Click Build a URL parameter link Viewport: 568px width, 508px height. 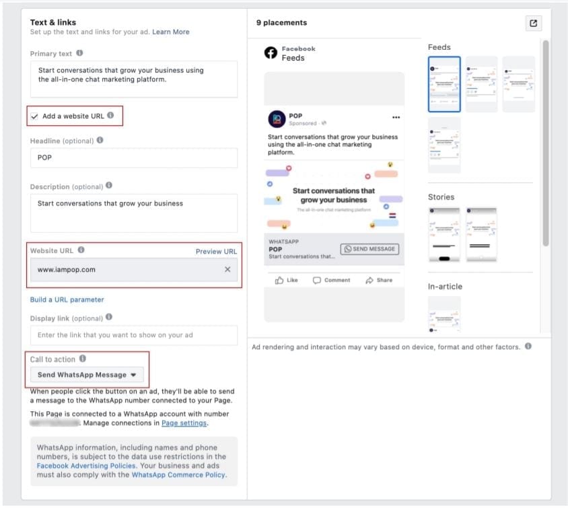(x=67, y=299)
